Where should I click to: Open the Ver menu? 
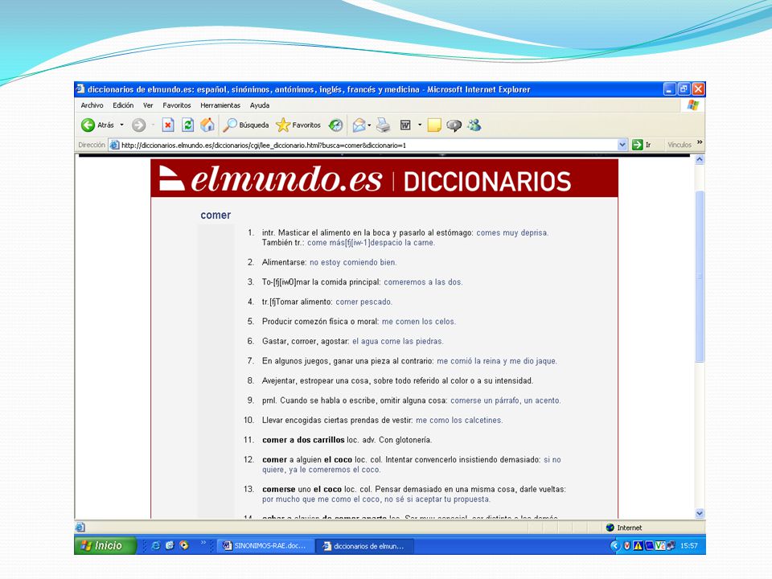click(148, 105)
